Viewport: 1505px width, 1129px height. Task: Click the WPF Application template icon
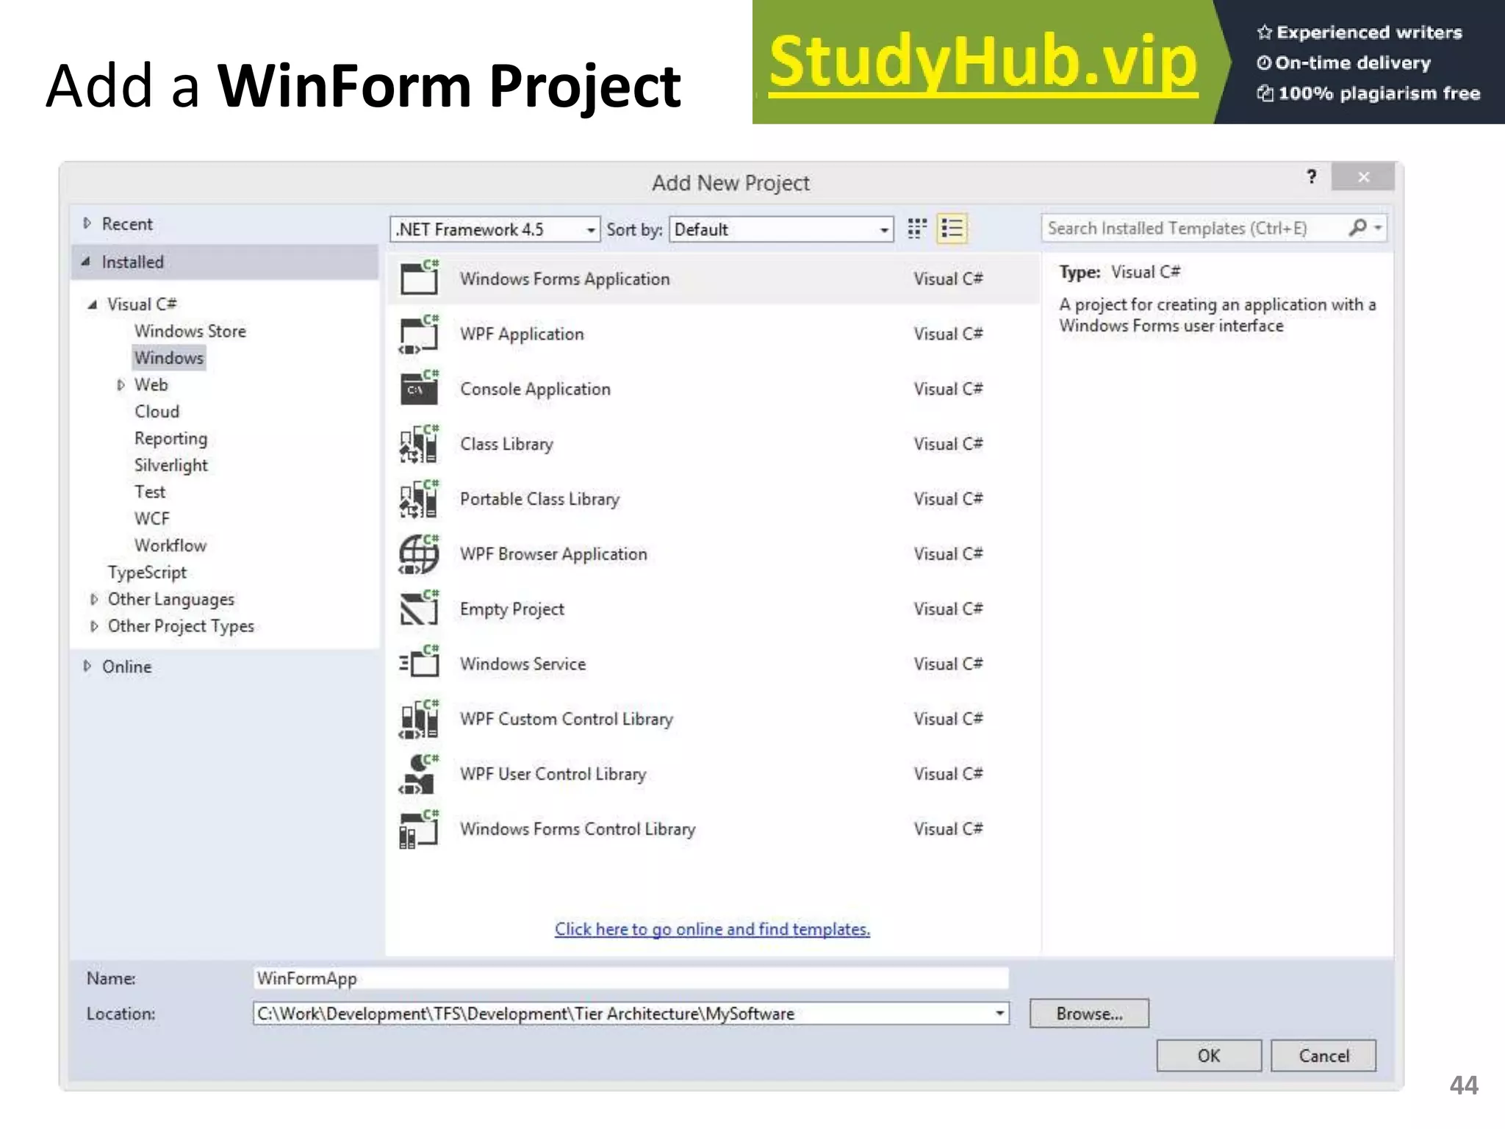pos(419,334)
